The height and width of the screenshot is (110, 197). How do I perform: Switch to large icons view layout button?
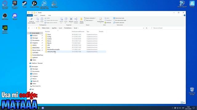[184, 103]
